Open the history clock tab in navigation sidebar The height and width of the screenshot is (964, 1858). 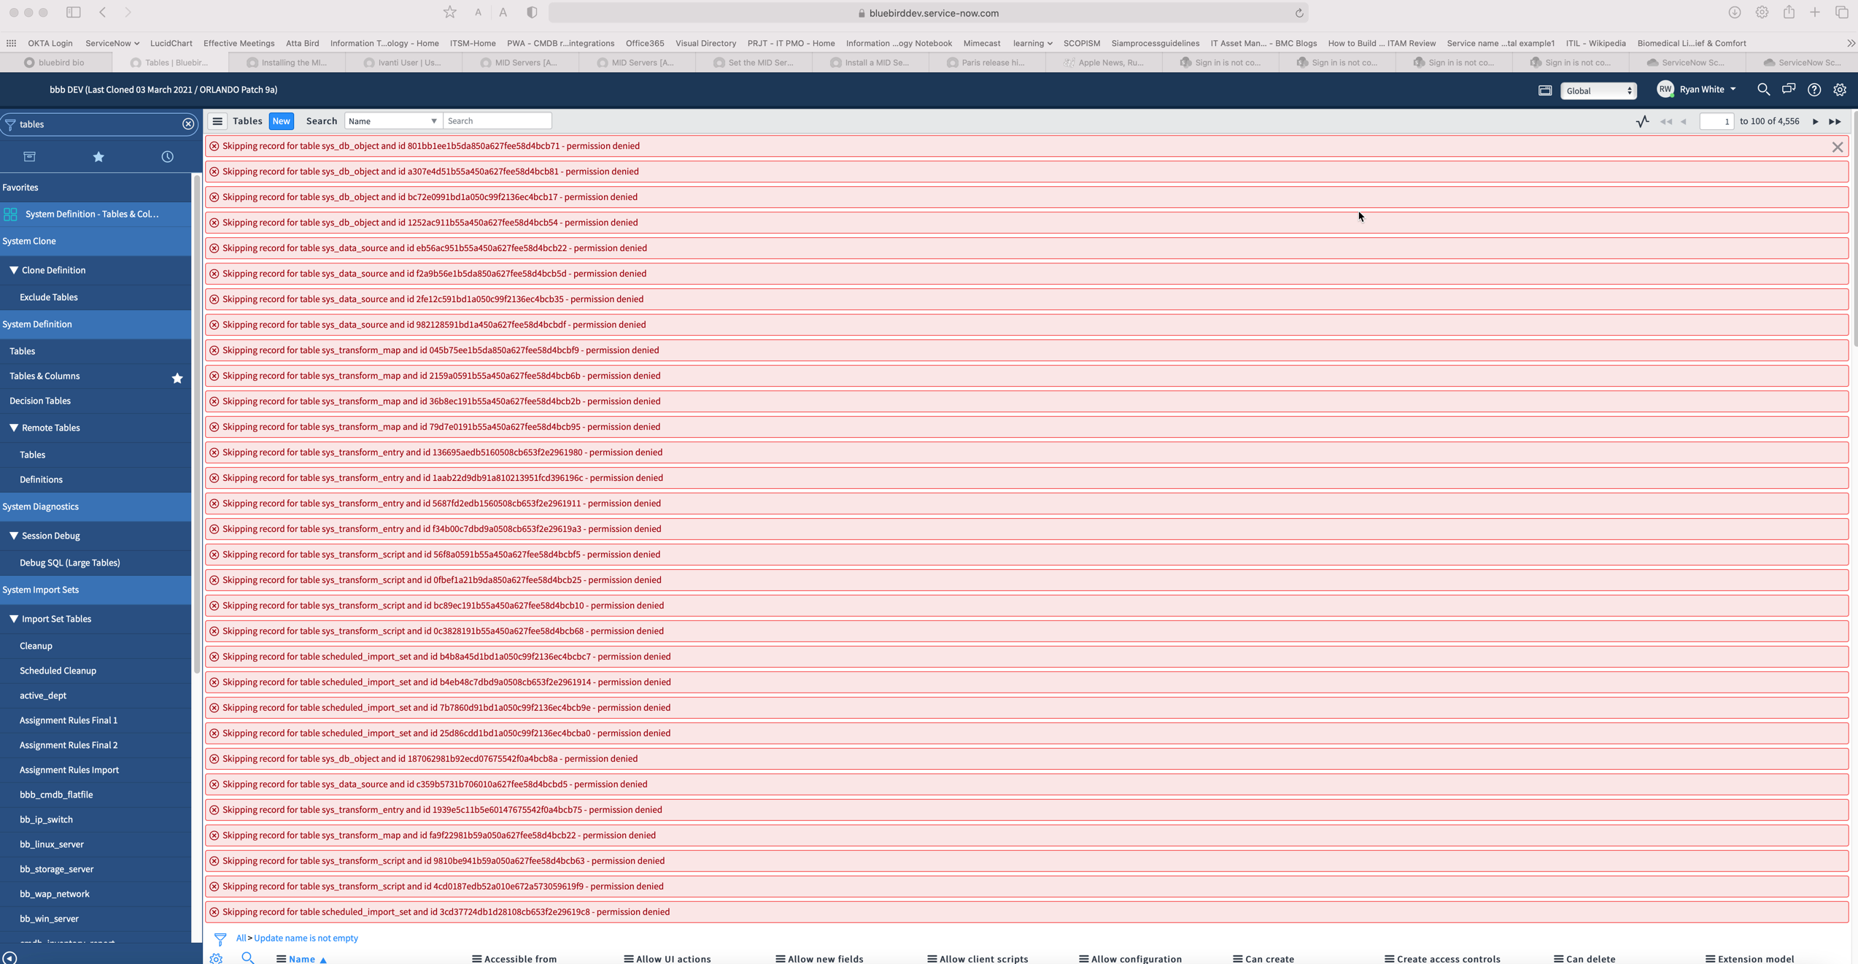[167, 156]
